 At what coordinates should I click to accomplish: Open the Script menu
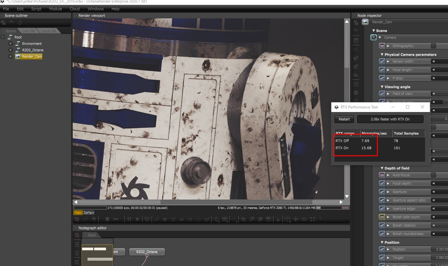point(36,9)
